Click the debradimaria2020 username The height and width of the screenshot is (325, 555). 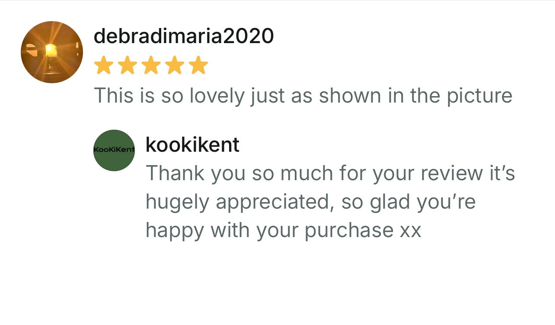184,36
